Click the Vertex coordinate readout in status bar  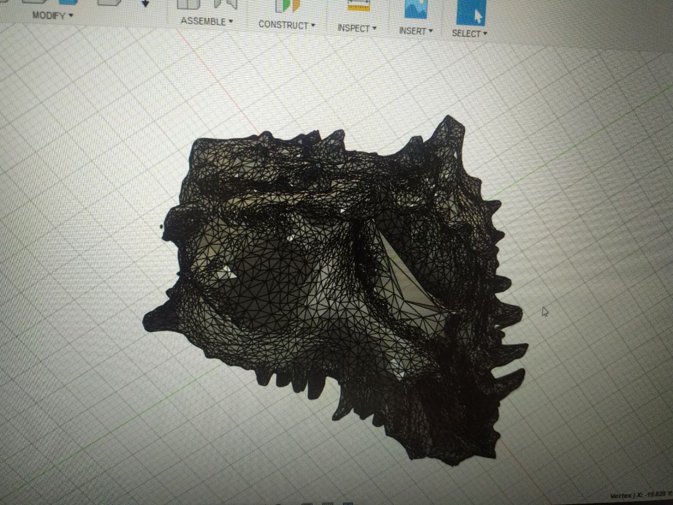point(641,495)
